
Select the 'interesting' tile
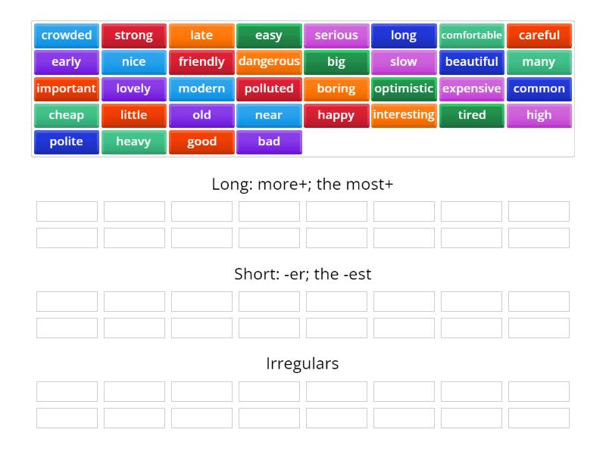click(404, 115)
